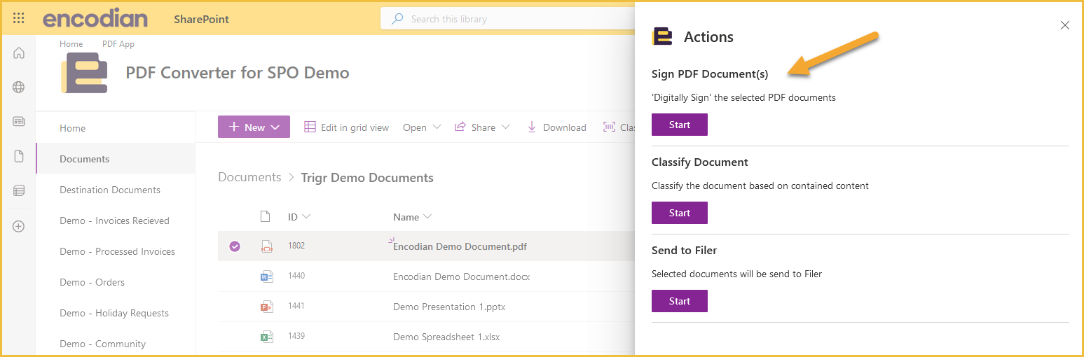This screenshot has width=1084, height=357.
Task: Expand the Share menu chevron
Action: 506,127
